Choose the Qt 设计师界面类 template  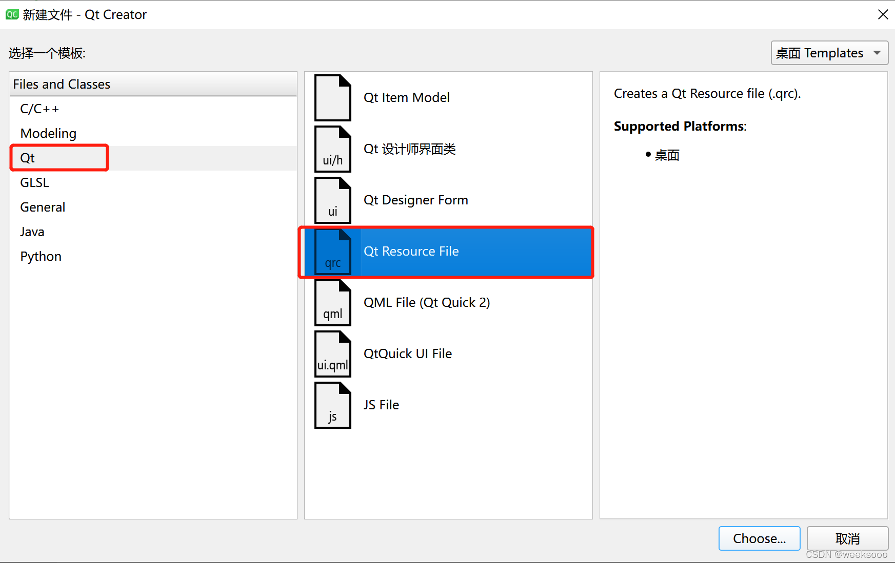point(448,149)
